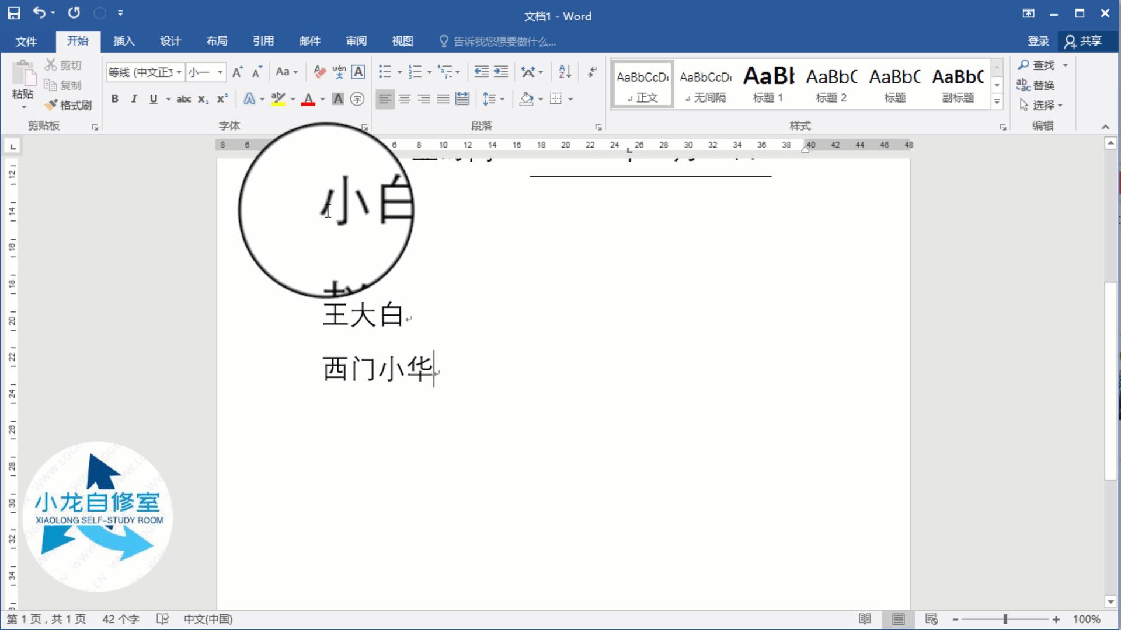1121x630 pixels.
Task: Select the red font color swatch
Action: (308, 99)
